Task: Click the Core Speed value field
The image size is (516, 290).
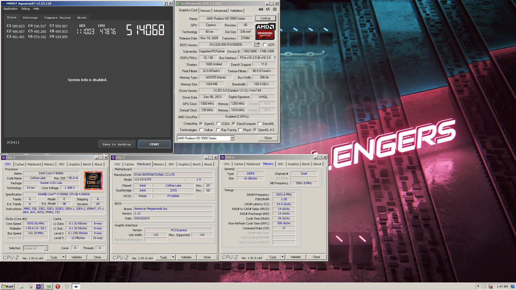Action: pos(36,223)
